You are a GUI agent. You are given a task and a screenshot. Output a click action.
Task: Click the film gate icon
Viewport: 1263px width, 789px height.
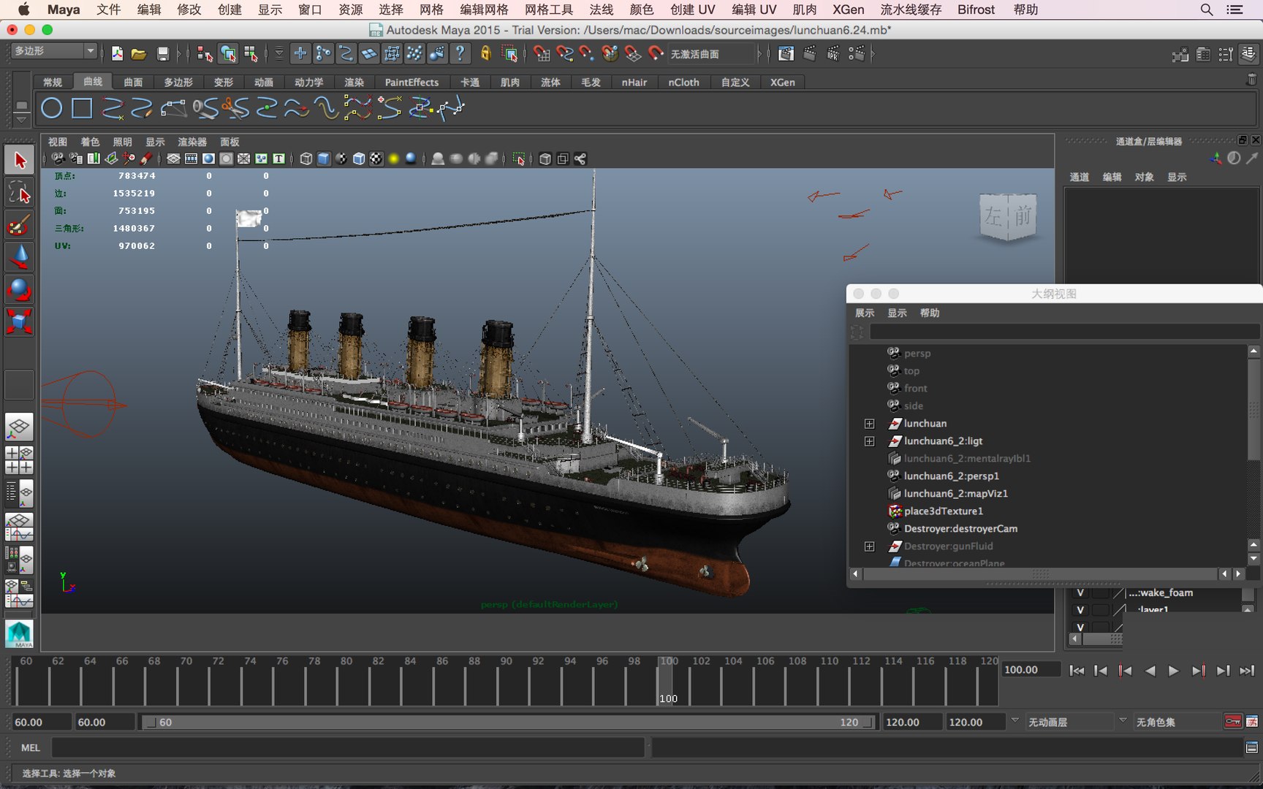pyautogui.click(x=191, y=159)
